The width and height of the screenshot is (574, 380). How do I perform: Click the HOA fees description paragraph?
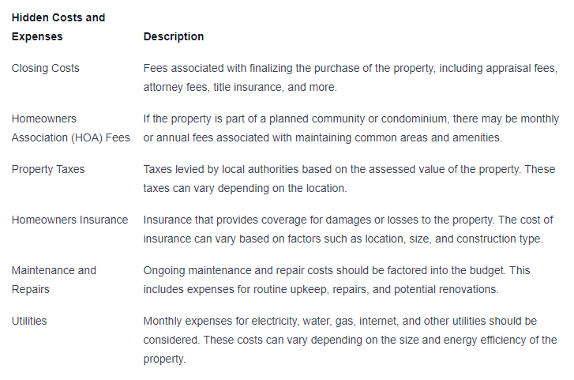[351, 128]
